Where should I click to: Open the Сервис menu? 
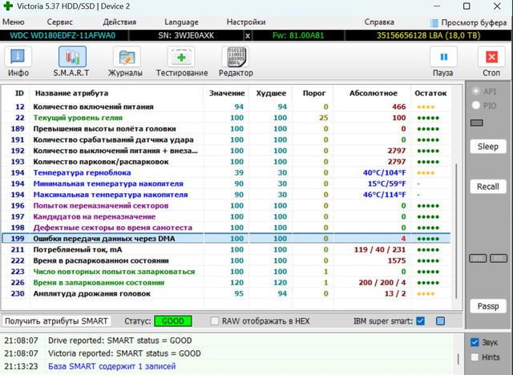click(59, 22)
